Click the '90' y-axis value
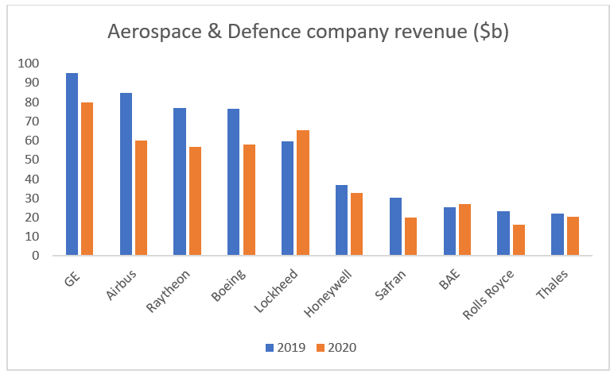Image resolution: width=614 pixels, height=374 pixels. (32, 83)
